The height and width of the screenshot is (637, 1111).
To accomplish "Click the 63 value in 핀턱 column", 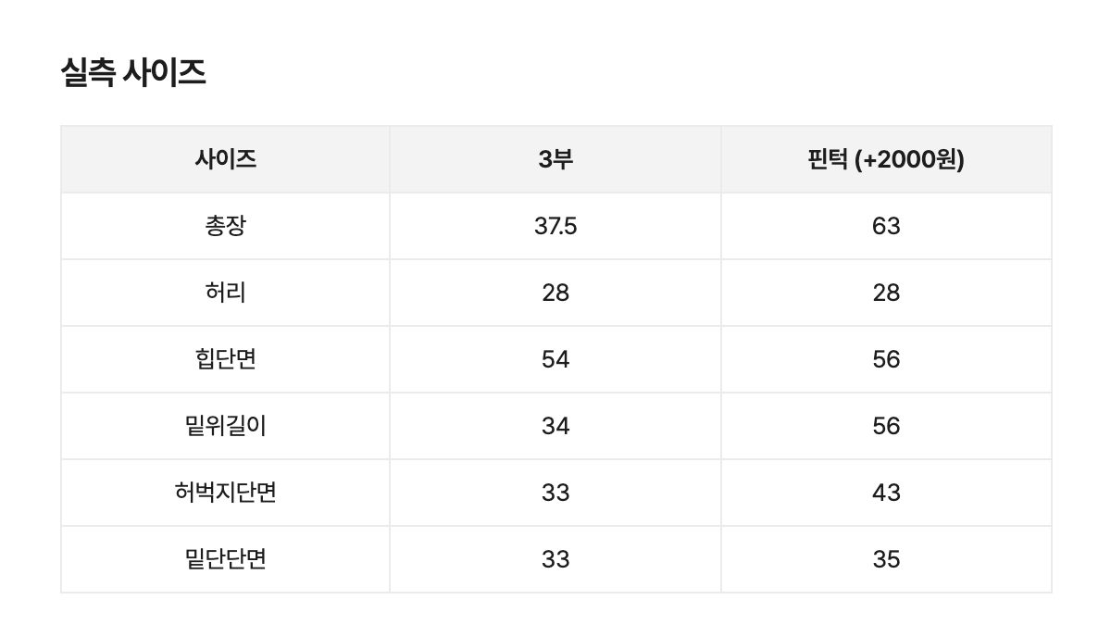I will [x=886, y=226].
